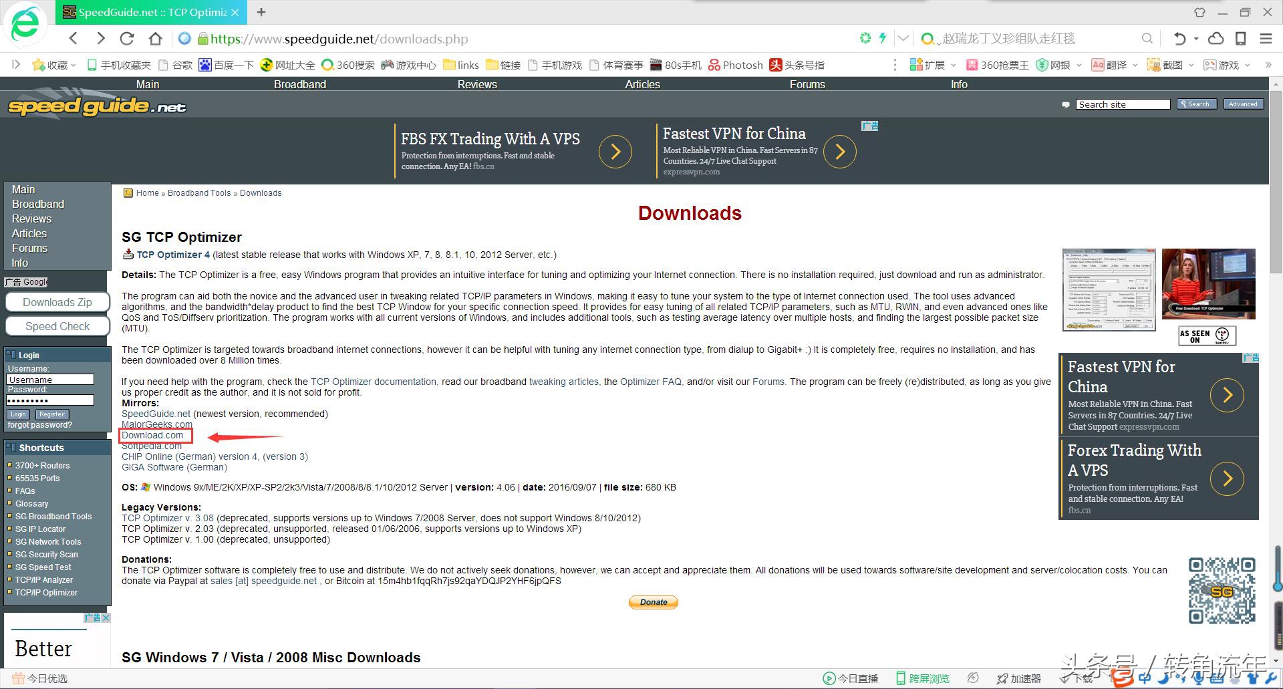
Task: Open the browser main menu
Action: (1266, 39)
